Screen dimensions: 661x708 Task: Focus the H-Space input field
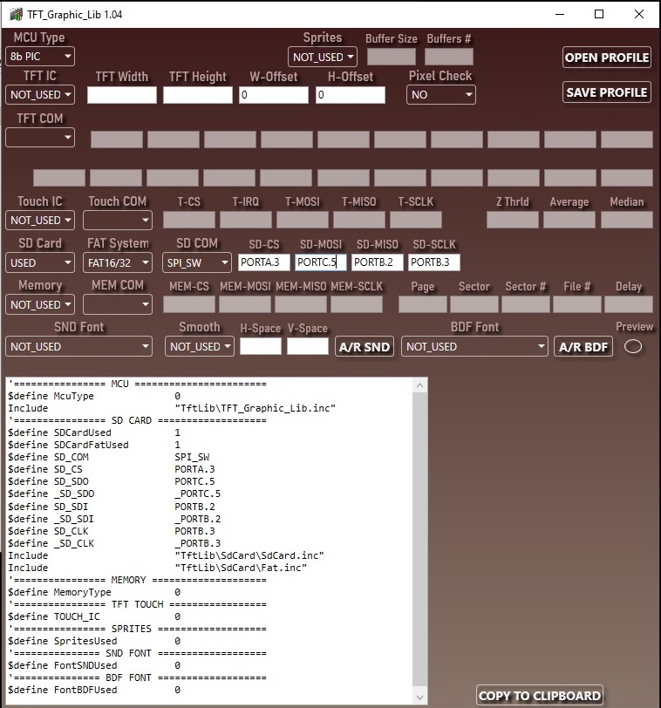pyautogui.click(x=261, y=346)
